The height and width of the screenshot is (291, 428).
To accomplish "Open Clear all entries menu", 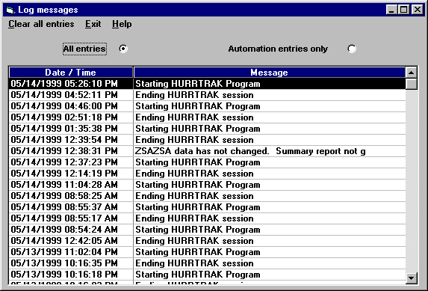I will tap(41, 24).
